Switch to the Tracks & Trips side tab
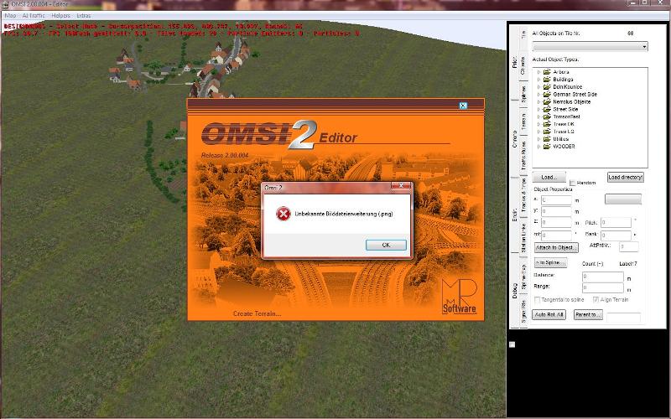The width and height of the screenshot is (671, 419). tap(523, 195)
